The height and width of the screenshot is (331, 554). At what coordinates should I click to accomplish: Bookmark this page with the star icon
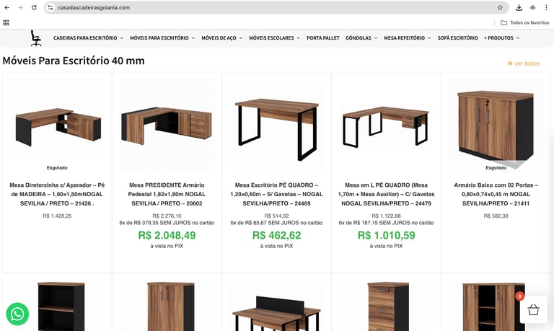coord(500,7)
